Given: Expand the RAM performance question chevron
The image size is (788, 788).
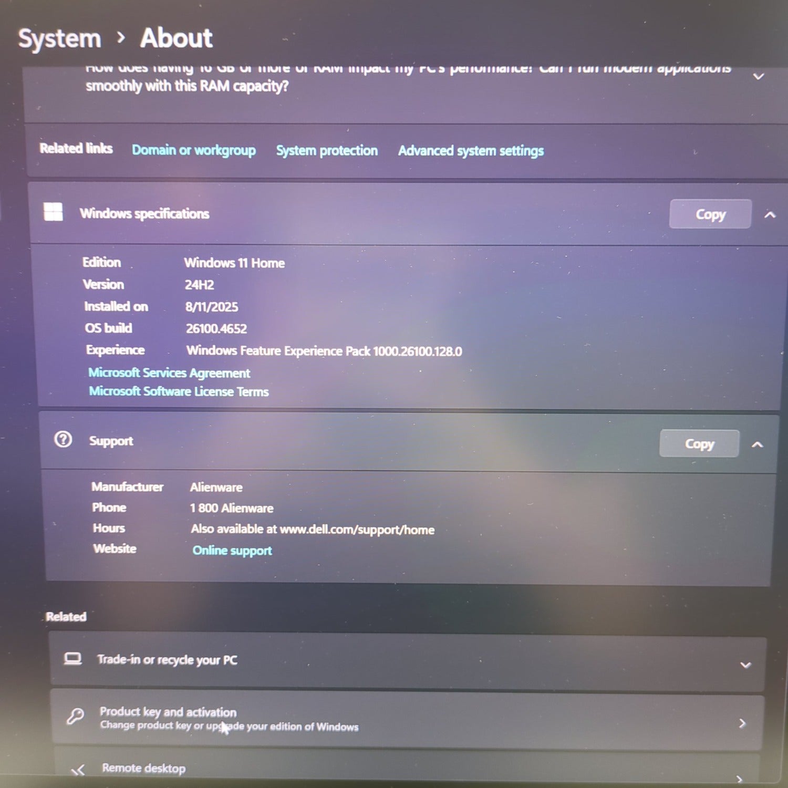Looking at the screenshot, I should point(758,77).
